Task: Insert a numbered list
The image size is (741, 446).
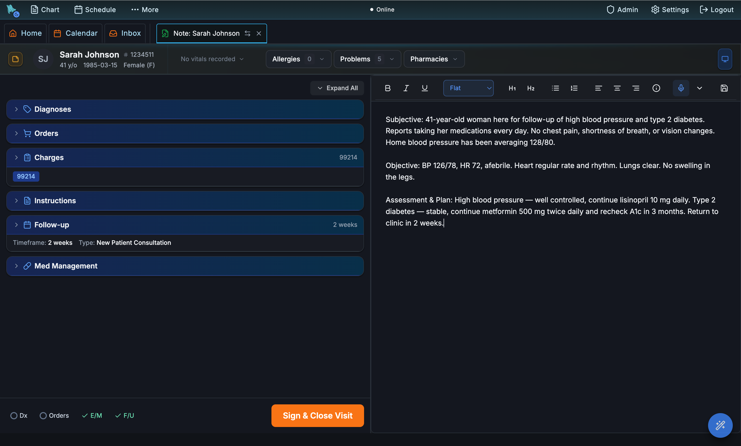Action: [x=574, y=88]
